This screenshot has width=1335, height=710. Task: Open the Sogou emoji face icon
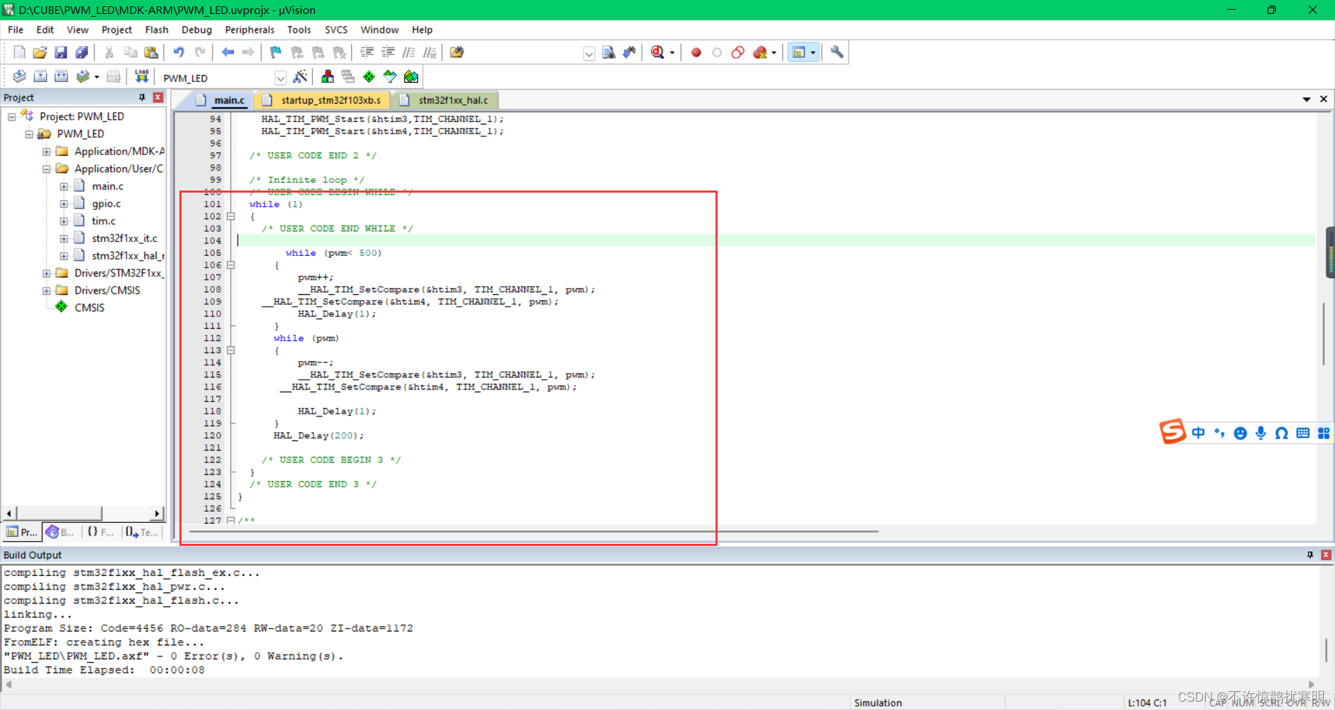[1240, 433]
